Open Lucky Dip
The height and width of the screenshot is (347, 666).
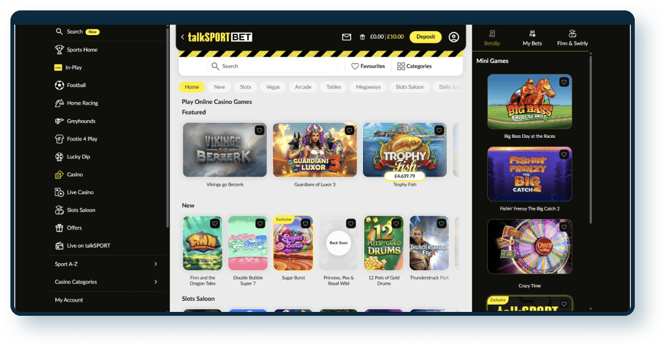[x=73, y=157]
